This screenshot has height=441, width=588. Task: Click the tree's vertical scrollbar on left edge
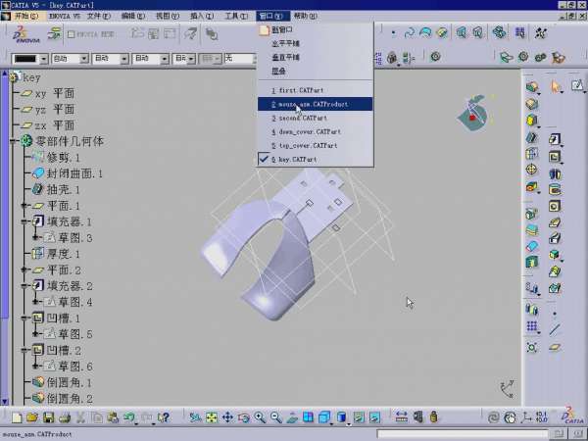(x=5, y=237)
